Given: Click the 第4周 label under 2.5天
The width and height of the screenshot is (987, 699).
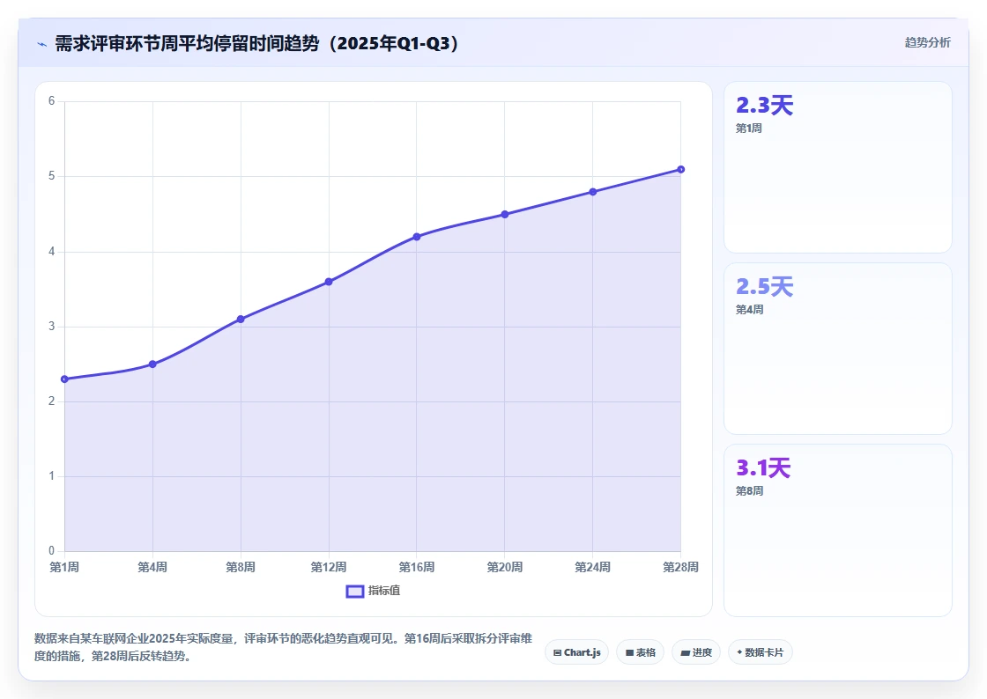Looking at the screenshot, I should [x=750, y=310].
